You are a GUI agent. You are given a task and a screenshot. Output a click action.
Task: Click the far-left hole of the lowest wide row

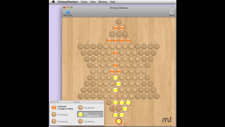80,96
